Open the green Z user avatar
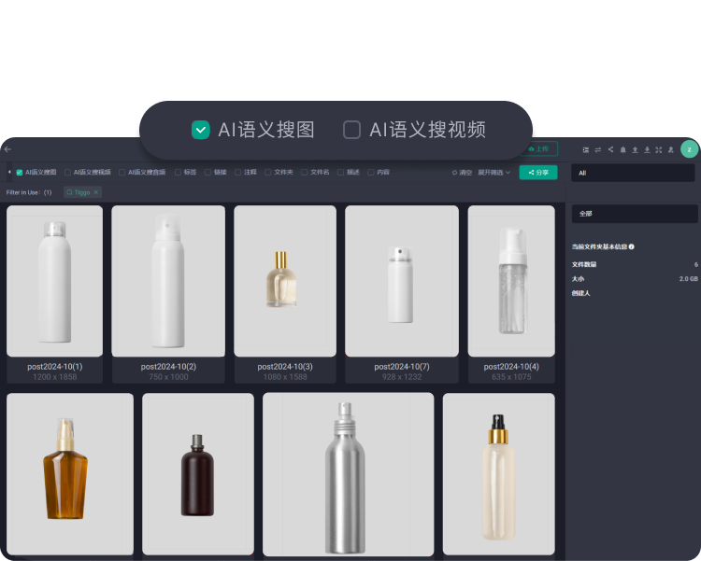 689,149
